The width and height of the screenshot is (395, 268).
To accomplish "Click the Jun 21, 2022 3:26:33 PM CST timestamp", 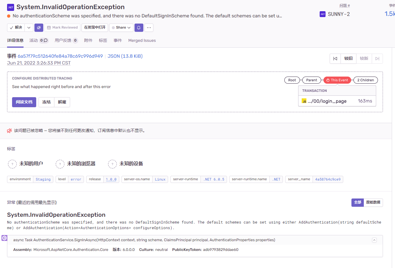I will click(39, 63).
